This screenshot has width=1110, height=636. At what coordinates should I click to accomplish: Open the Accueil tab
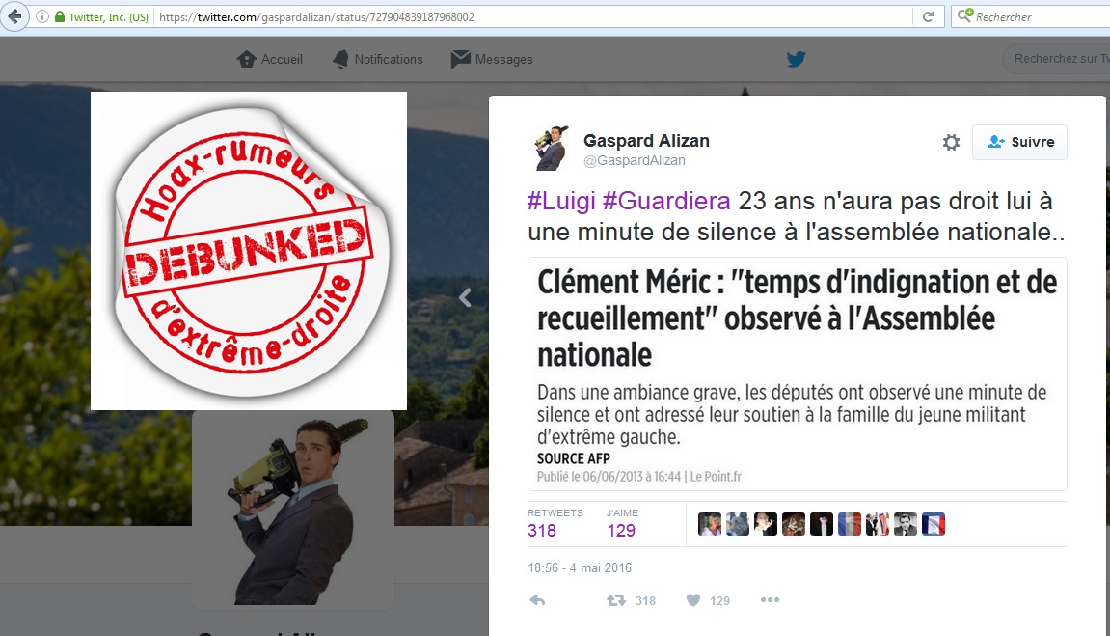[x=270, y=59]
